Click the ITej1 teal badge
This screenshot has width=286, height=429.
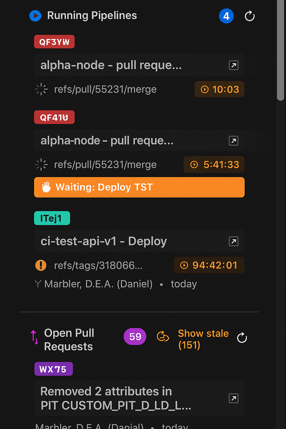(52, 218)
